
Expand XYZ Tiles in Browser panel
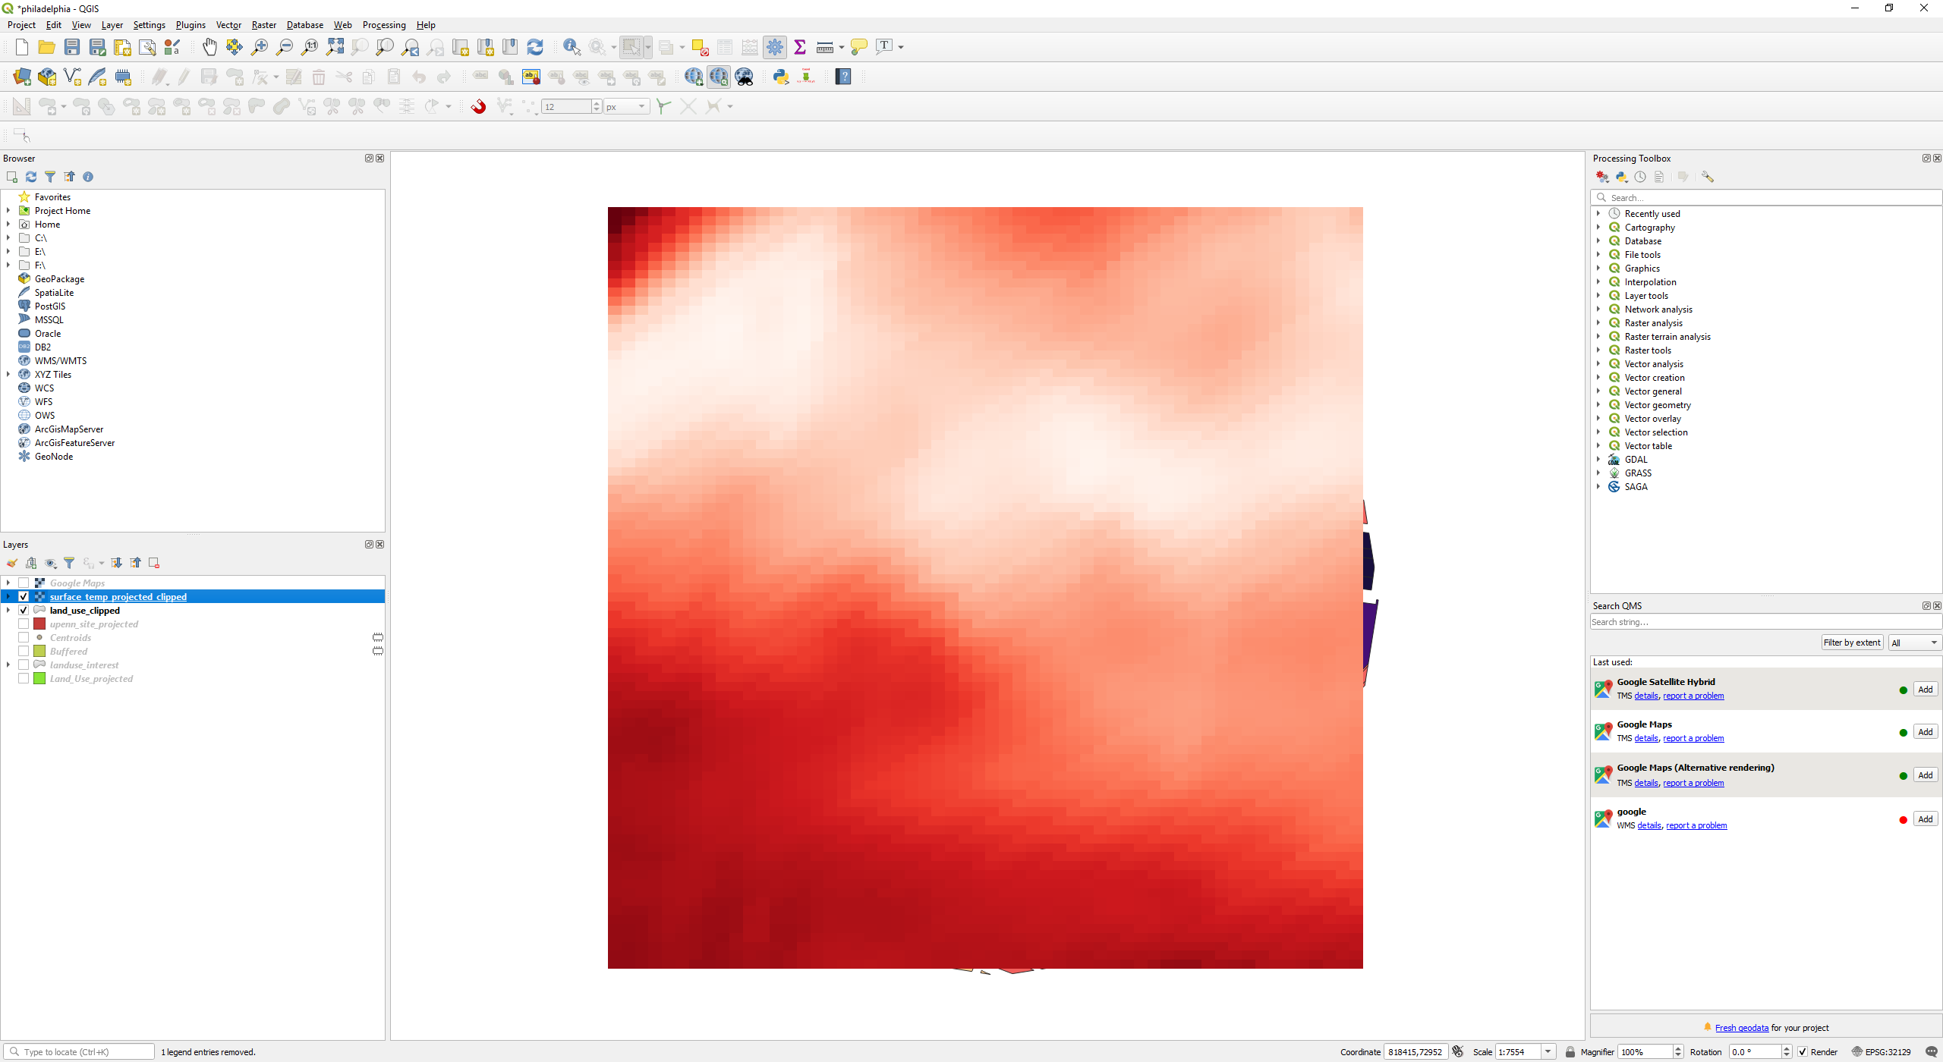click(8, 375)
